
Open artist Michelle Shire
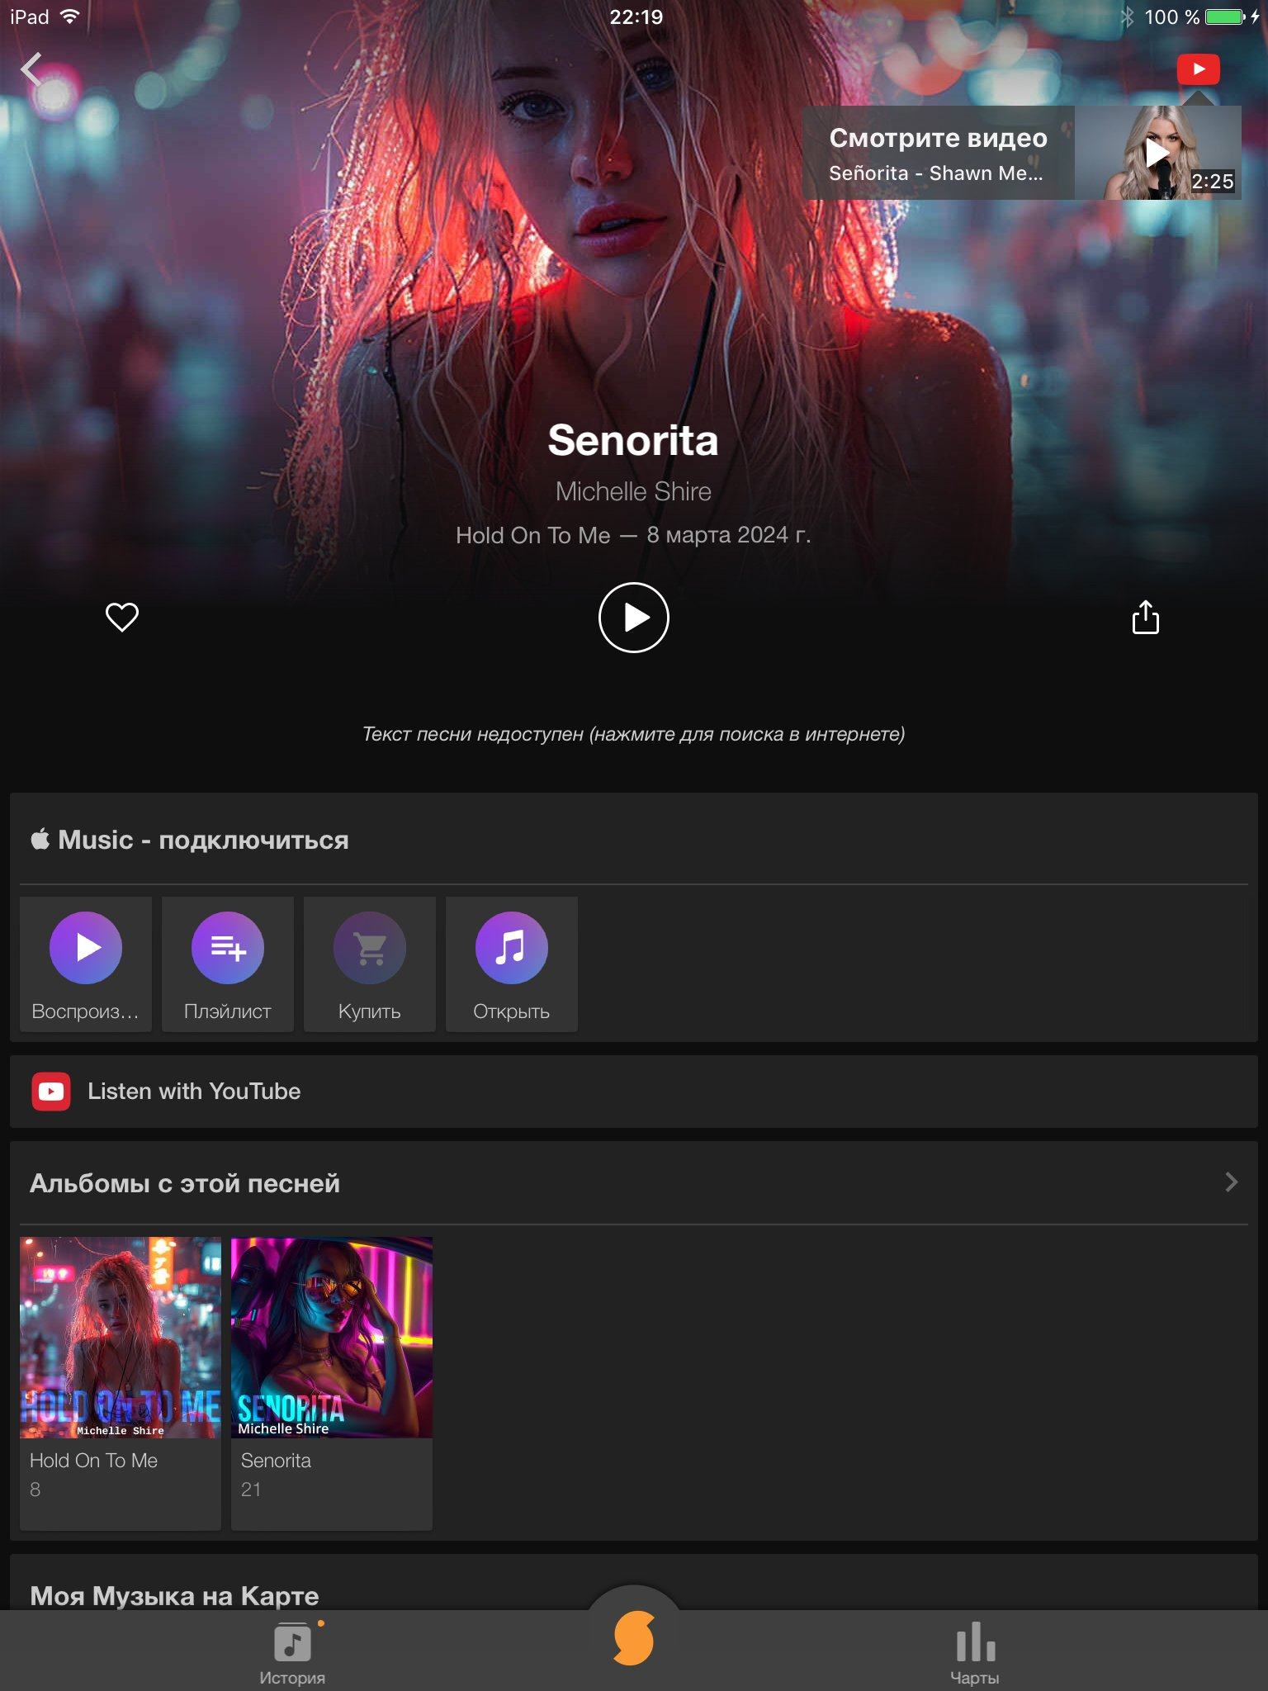point(633,491)
